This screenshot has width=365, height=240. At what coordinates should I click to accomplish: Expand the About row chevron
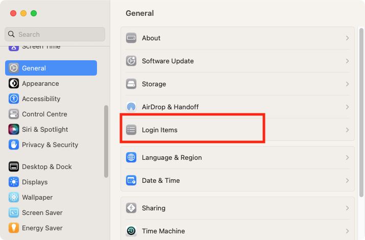pyautogui.click(x=347, y=38)
